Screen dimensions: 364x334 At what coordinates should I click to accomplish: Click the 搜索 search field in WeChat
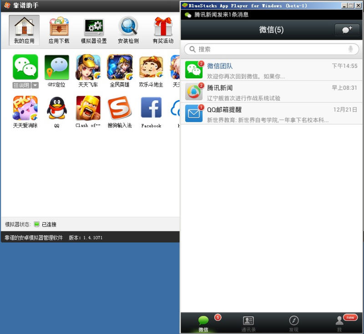coord(271,49)
